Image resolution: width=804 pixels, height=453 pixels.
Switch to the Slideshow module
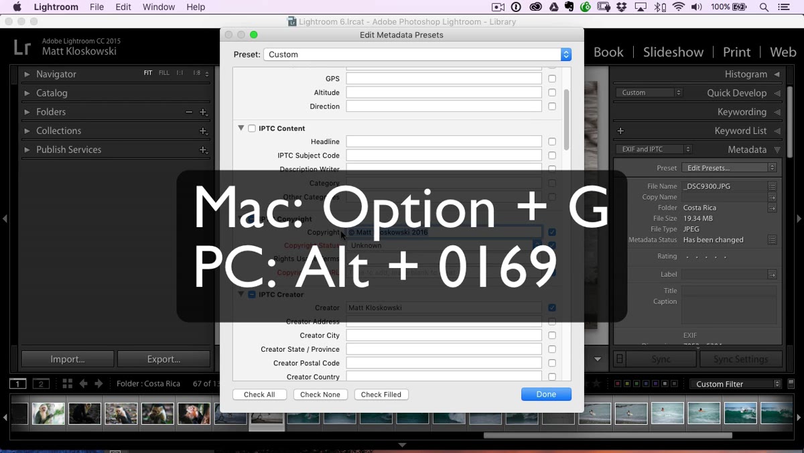pyautogui.click(x=673, y=52)
